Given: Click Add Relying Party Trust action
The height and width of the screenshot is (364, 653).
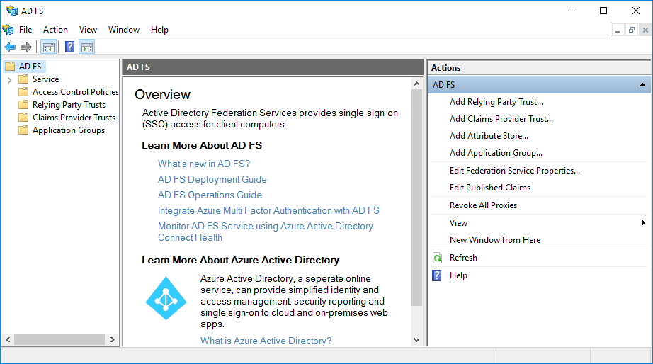Looking at the screenshot, I should (x=496, y=102).
